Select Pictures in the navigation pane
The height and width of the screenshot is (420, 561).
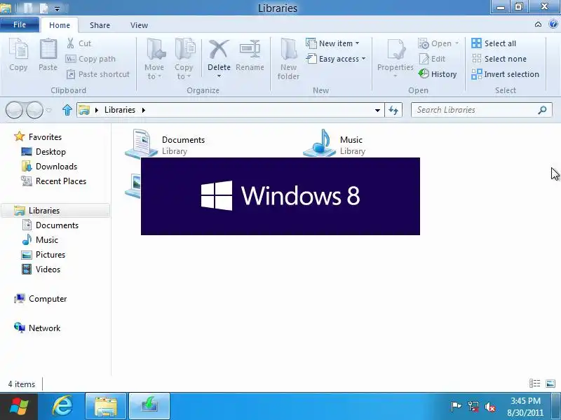[x=43, y=255]
